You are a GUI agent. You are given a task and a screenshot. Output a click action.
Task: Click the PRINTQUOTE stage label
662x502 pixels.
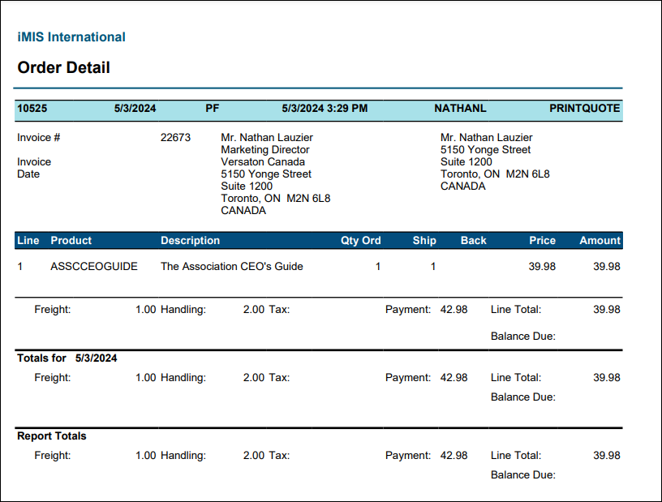(x=585, y=109)
